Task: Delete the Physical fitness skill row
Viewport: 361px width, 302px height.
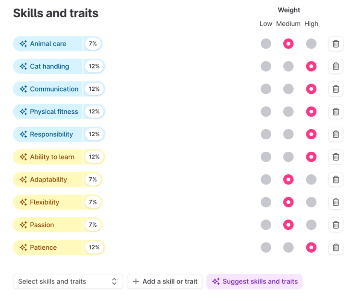Action: (335, 111)
